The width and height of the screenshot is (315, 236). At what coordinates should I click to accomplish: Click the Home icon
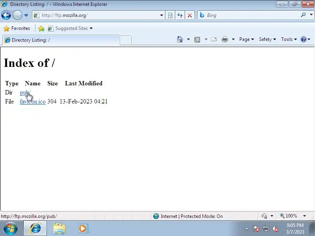[180, 39]
